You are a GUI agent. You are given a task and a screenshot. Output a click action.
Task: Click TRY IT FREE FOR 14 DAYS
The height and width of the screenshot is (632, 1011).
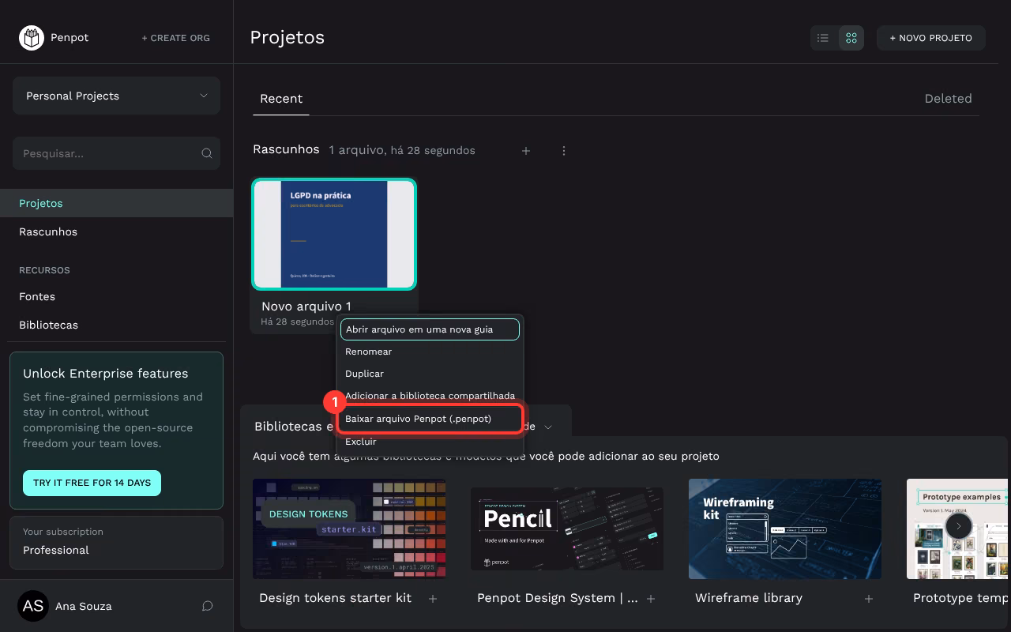tap(92, 483)
